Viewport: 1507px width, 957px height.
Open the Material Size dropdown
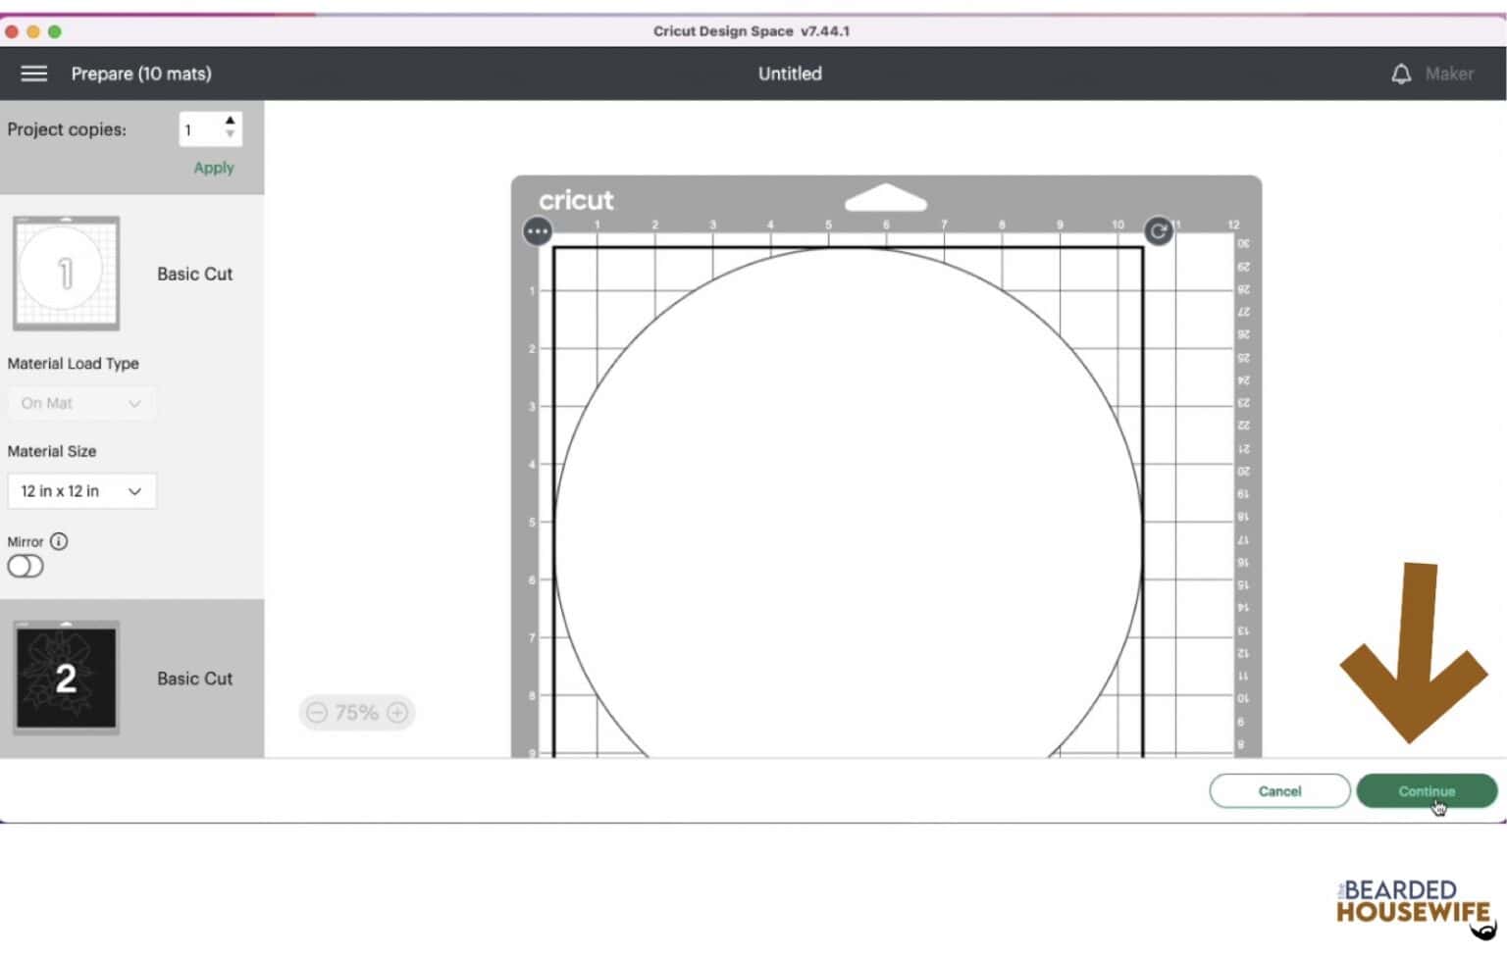pos(81,491)
